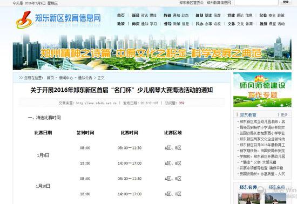Image resolution: width=297 pixels, height=204 pixels.
Task: Open 课堂 under the 视频 menu
Action: coord(272,24)
